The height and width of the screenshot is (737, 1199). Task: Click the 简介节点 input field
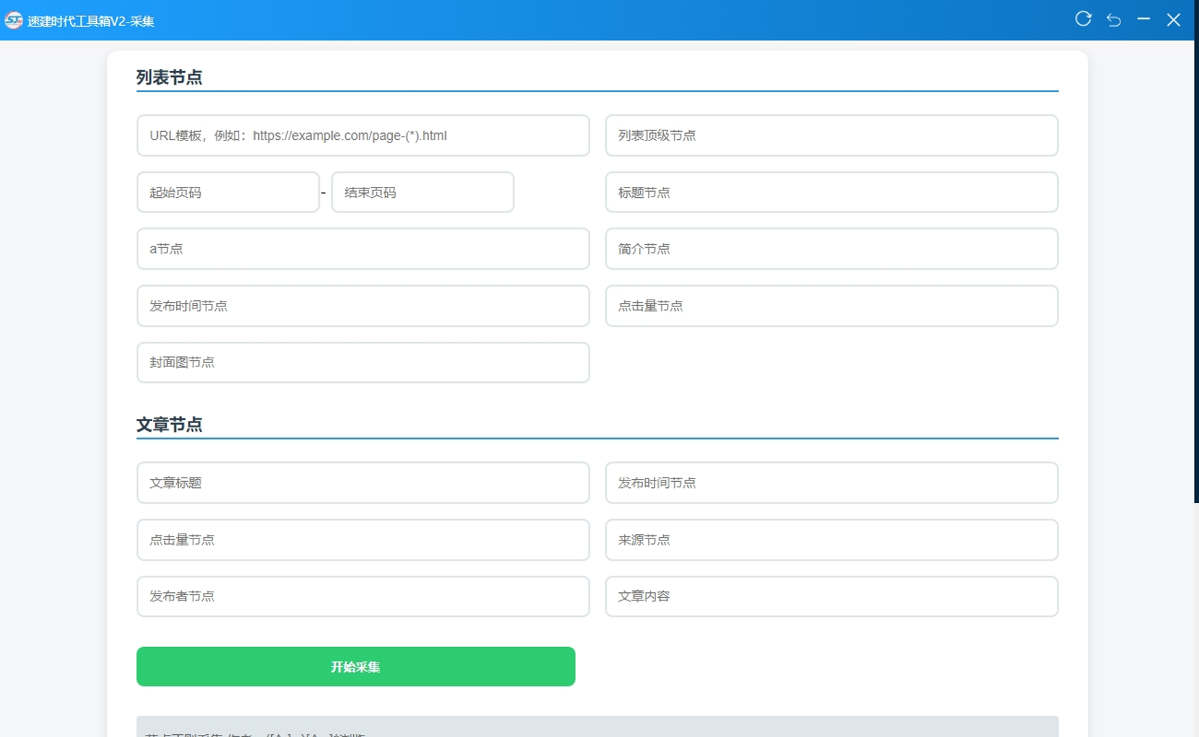pyautogui.click(x=831, y=249)
